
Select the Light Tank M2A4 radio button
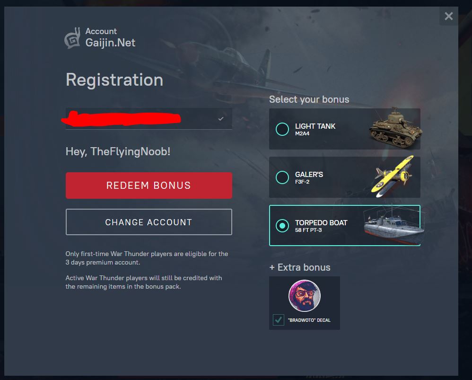tap(282, 129)
